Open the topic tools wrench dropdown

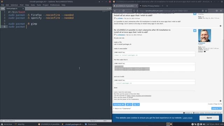tap(129, 105)
